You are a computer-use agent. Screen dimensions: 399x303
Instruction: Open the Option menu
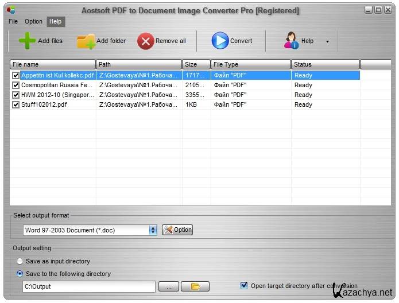(33, 21)
